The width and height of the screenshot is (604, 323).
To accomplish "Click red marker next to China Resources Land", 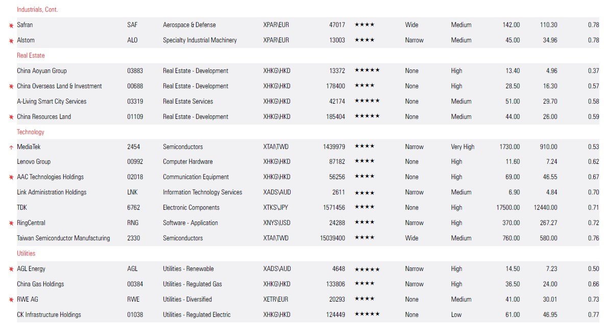I will 11,117.
